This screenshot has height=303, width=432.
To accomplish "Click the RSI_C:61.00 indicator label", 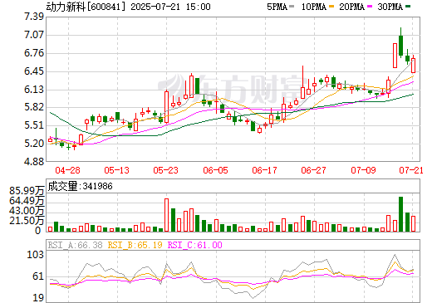I will (x=195, y=245).
